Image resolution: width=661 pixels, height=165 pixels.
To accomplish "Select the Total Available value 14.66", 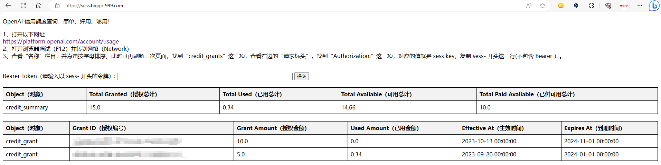I will coord(348,107).
